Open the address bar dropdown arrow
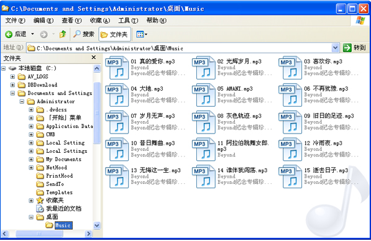This screenshot has height=241, width=371. [335, 48]
